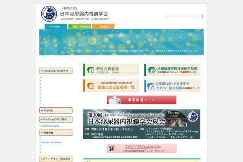The width and height of the screenshot is (243, 162).
Task: Click the orange people icon on 審査による認定者一覧
Action: [x=90, y=86]
